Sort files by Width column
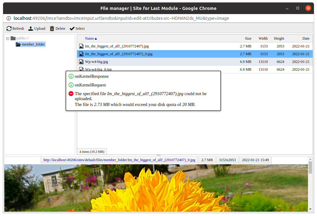The width and height of the screenshot is (317, 216). [263, 38]
